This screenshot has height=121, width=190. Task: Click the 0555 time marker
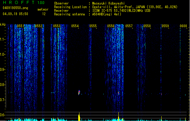pos(93,26)
